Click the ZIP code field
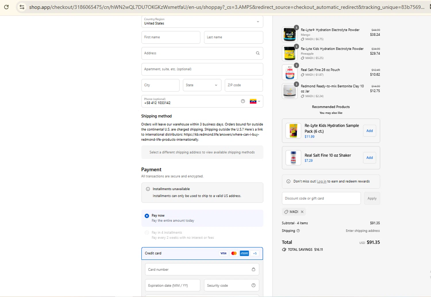 [244, 85]
